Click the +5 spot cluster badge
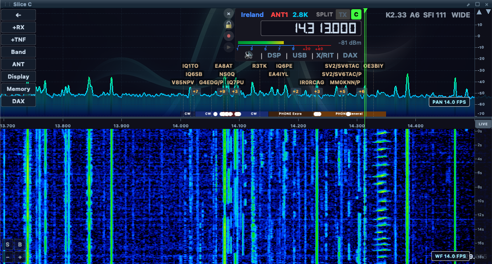This screenshot has height=264, width=492. [x=342, y=91]
